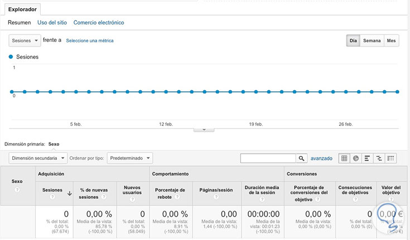The width and height of the screenshot is (410, 240).
Task: Switch to pie chart percentage view
Action: 356,158
